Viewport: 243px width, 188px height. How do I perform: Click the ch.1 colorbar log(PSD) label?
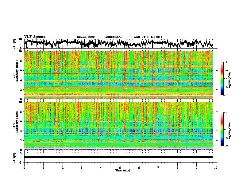pyautogui.click(x=230, y=80)
